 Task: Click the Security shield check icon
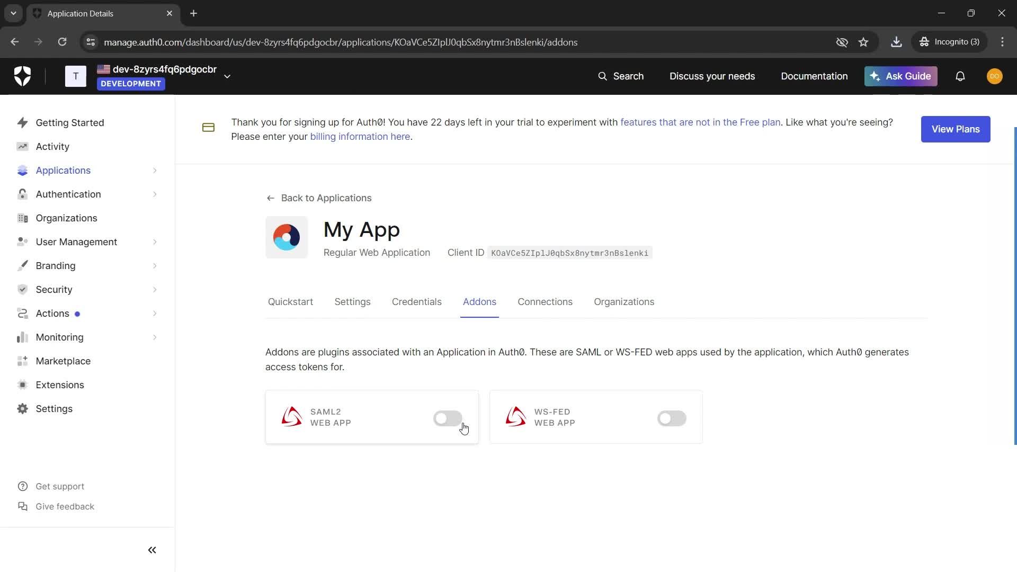pos(22,290)
